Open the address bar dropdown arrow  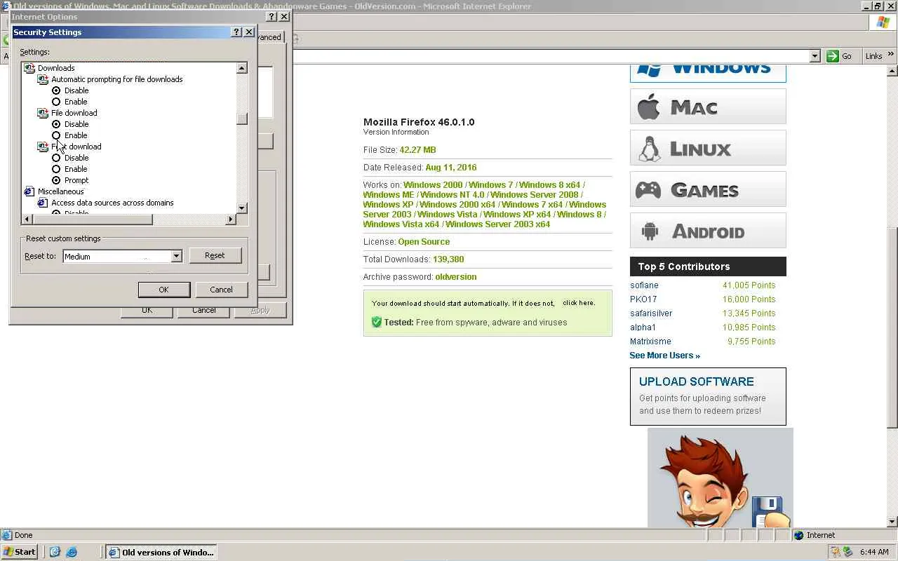(815, 56)
